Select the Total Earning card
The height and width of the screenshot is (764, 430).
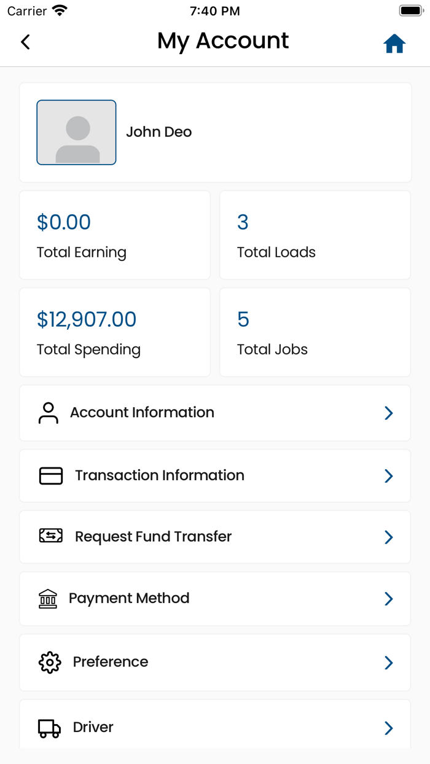[x=115, y=235]
